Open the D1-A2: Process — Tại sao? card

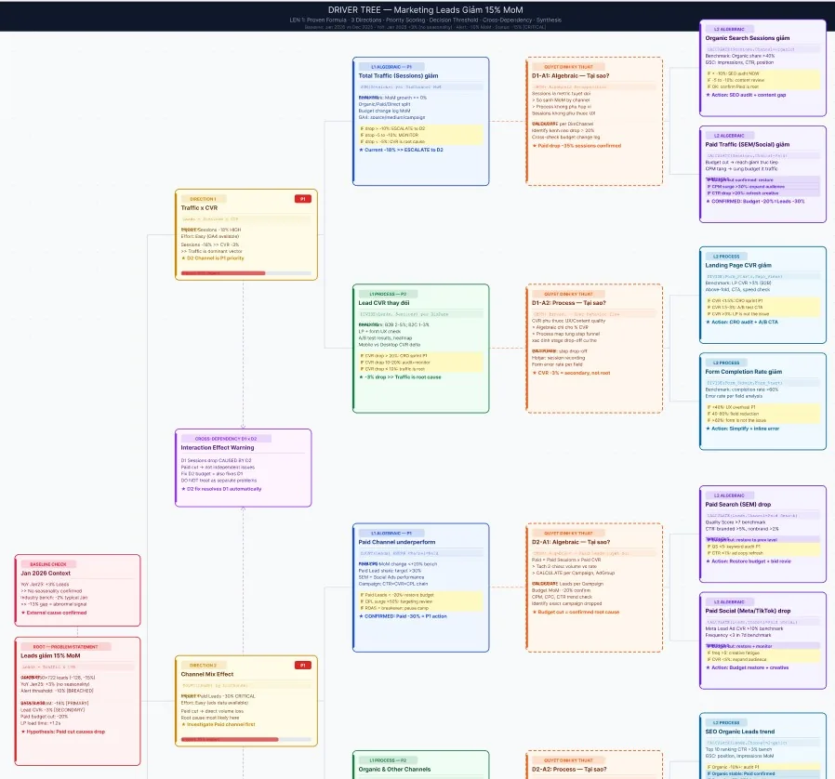click(594, 349)
